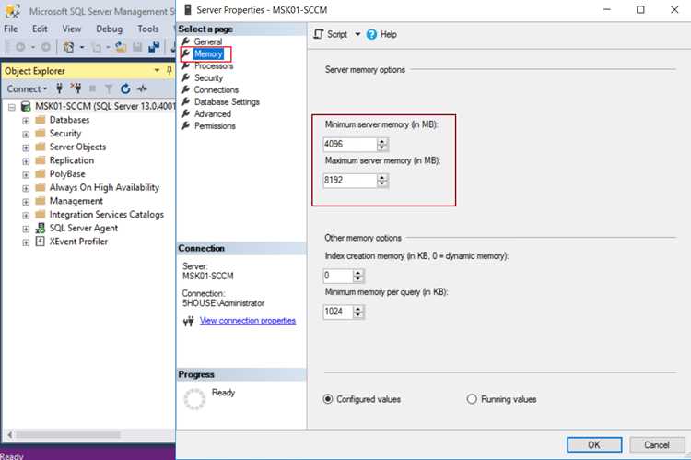Click the Object Explorer horizontal scrollbar
The height and width of the screenshot is (460, 691).
click(68, 435)
